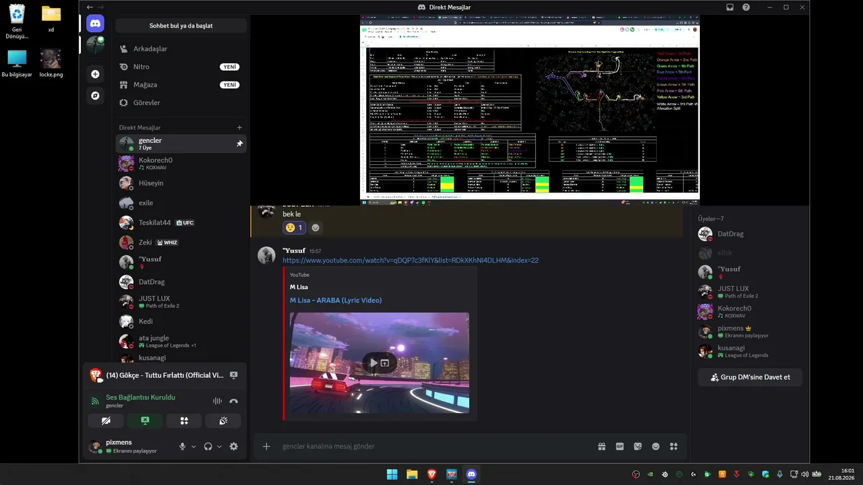Create a new DM with the plus icon
The height and width of the screenshot is (485, 863).
click(x=239, y=127)
